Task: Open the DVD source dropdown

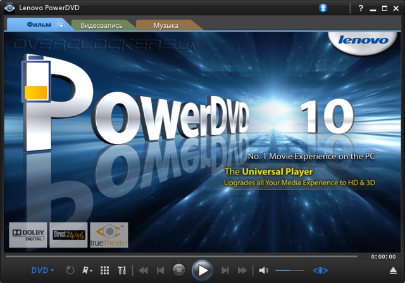Action: 42,270
